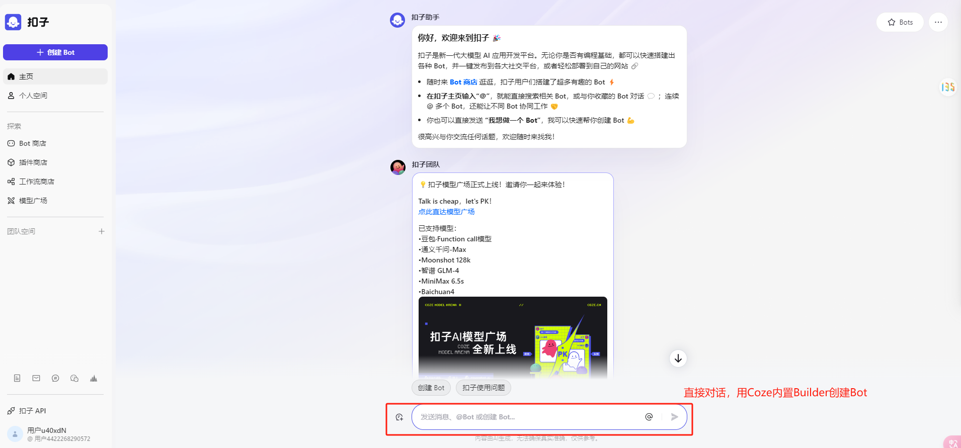
Task: Open the 模型广场 model arena
Action: [55, 201]
